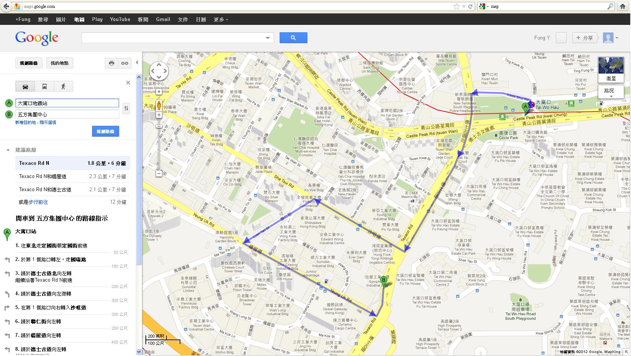Collapse the left directions panel arrow
The width and height of the screenshot is (631, 356).
[x=137, y=63]
